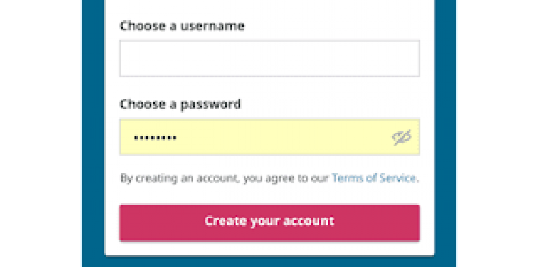Toggle password visibility with the crossed-eye icon
This screenshot has width=538, height=267.
pos(401,137)
